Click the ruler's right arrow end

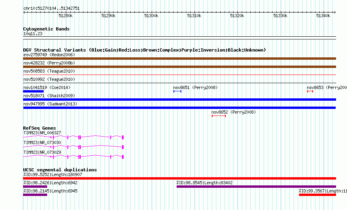(x=335, y=12)
